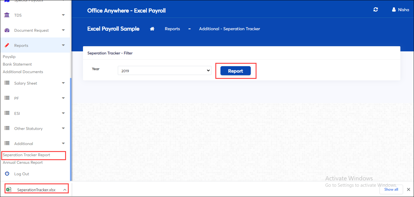
Task: Expand the Document Request menu arrow
Action: pyautogui.click(x=63, y=30)
